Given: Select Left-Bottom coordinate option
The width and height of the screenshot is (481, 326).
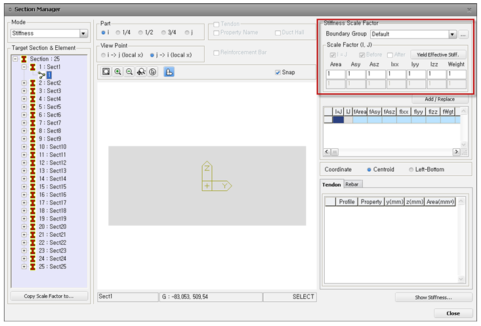Looking at the screenshot, I should (411, 170).
